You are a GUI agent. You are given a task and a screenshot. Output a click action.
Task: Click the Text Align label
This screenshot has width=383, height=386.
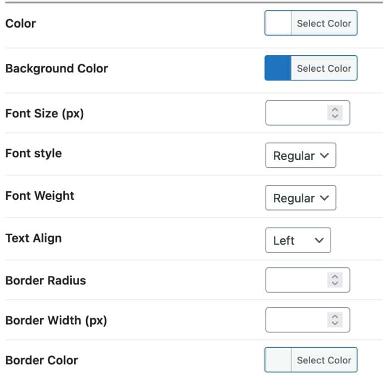click(x=33, y=238)
